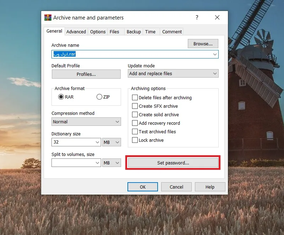Click the Archive name text field
The height and width of the screenshot is (235, 284).
point(135,54)
